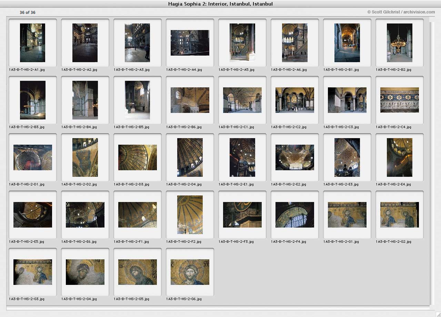The image size is (441, 317).
Task: Select the image 1A3-B-T-HS-2-A4.jpg
Action: click(190, 43)
